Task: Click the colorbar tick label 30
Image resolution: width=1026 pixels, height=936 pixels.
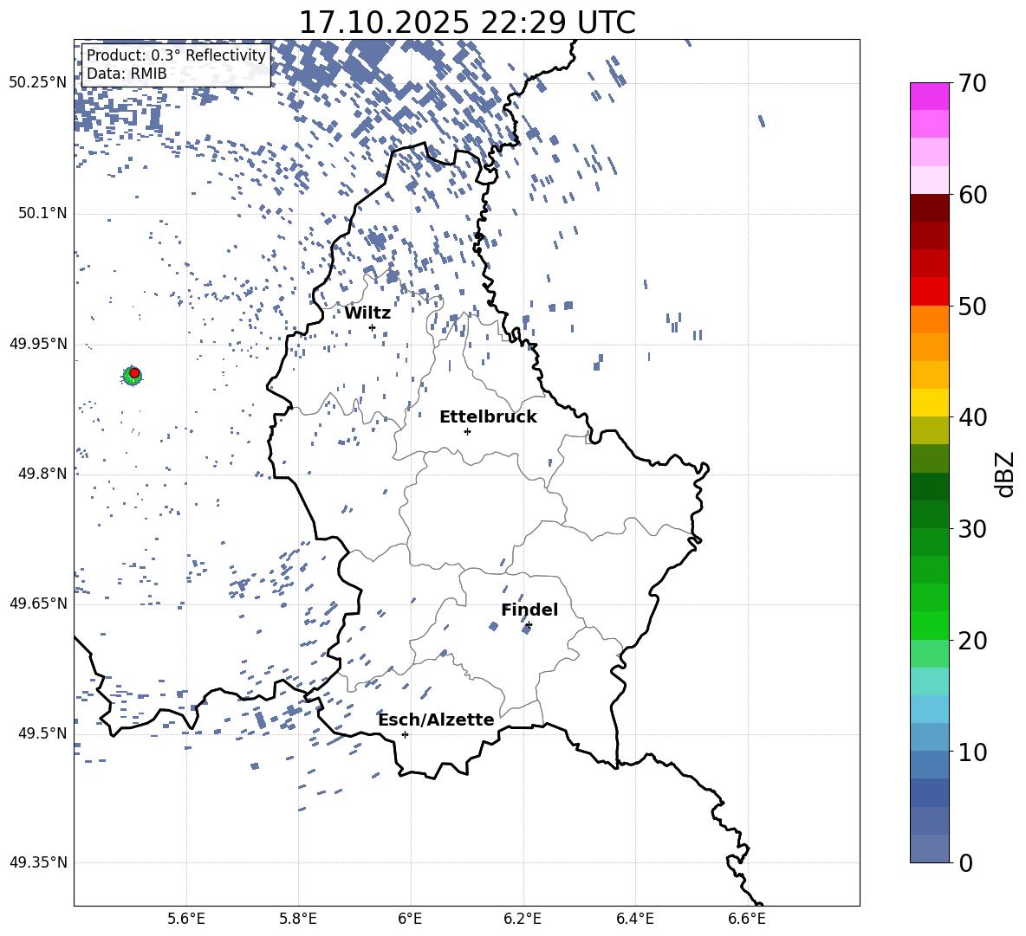Action: pos(972,528)
